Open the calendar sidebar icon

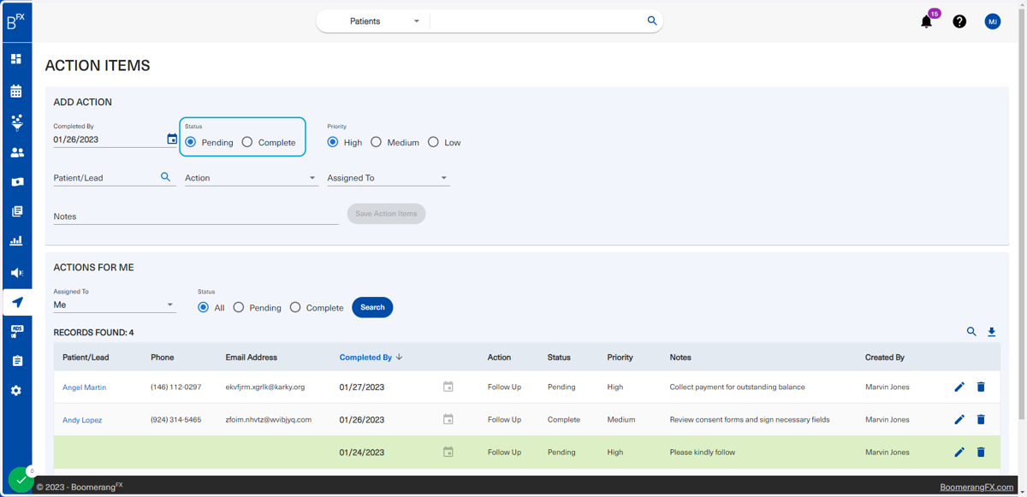pos(16,91)
